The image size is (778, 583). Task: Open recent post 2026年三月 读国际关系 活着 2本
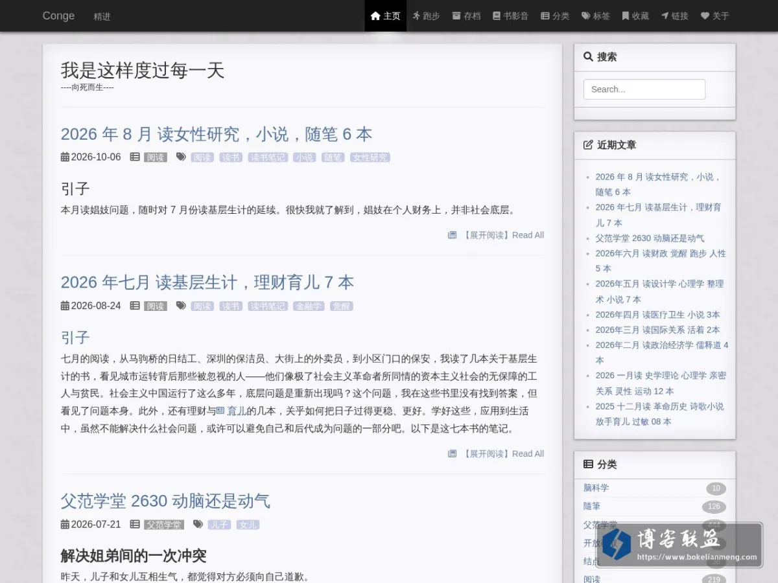(657, 330)
